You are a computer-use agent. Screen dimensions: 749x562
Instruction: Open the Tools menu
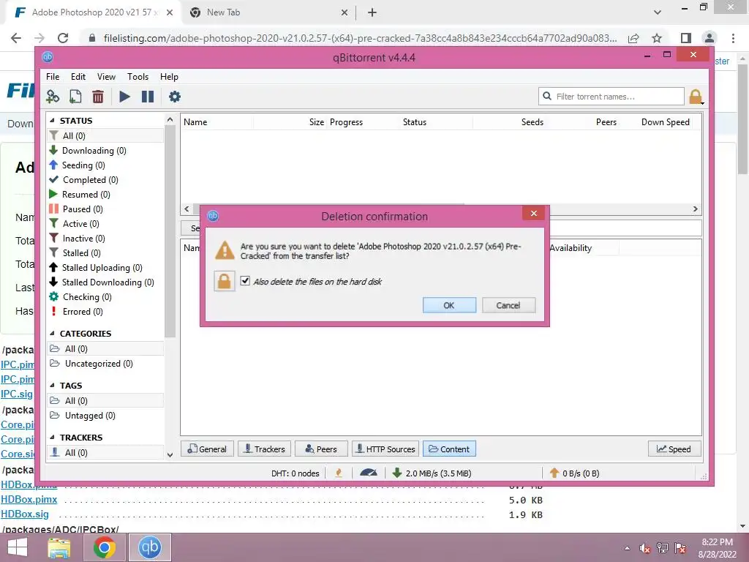tap(138, 76)
